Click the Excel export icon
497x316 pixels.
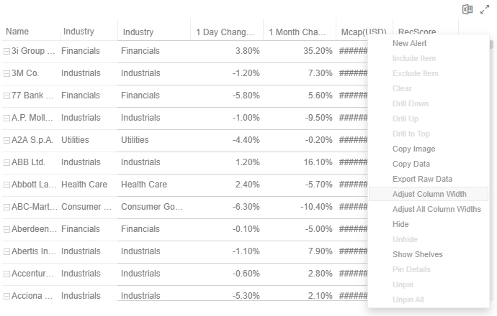pyautogui.click(x=467, y=9)
